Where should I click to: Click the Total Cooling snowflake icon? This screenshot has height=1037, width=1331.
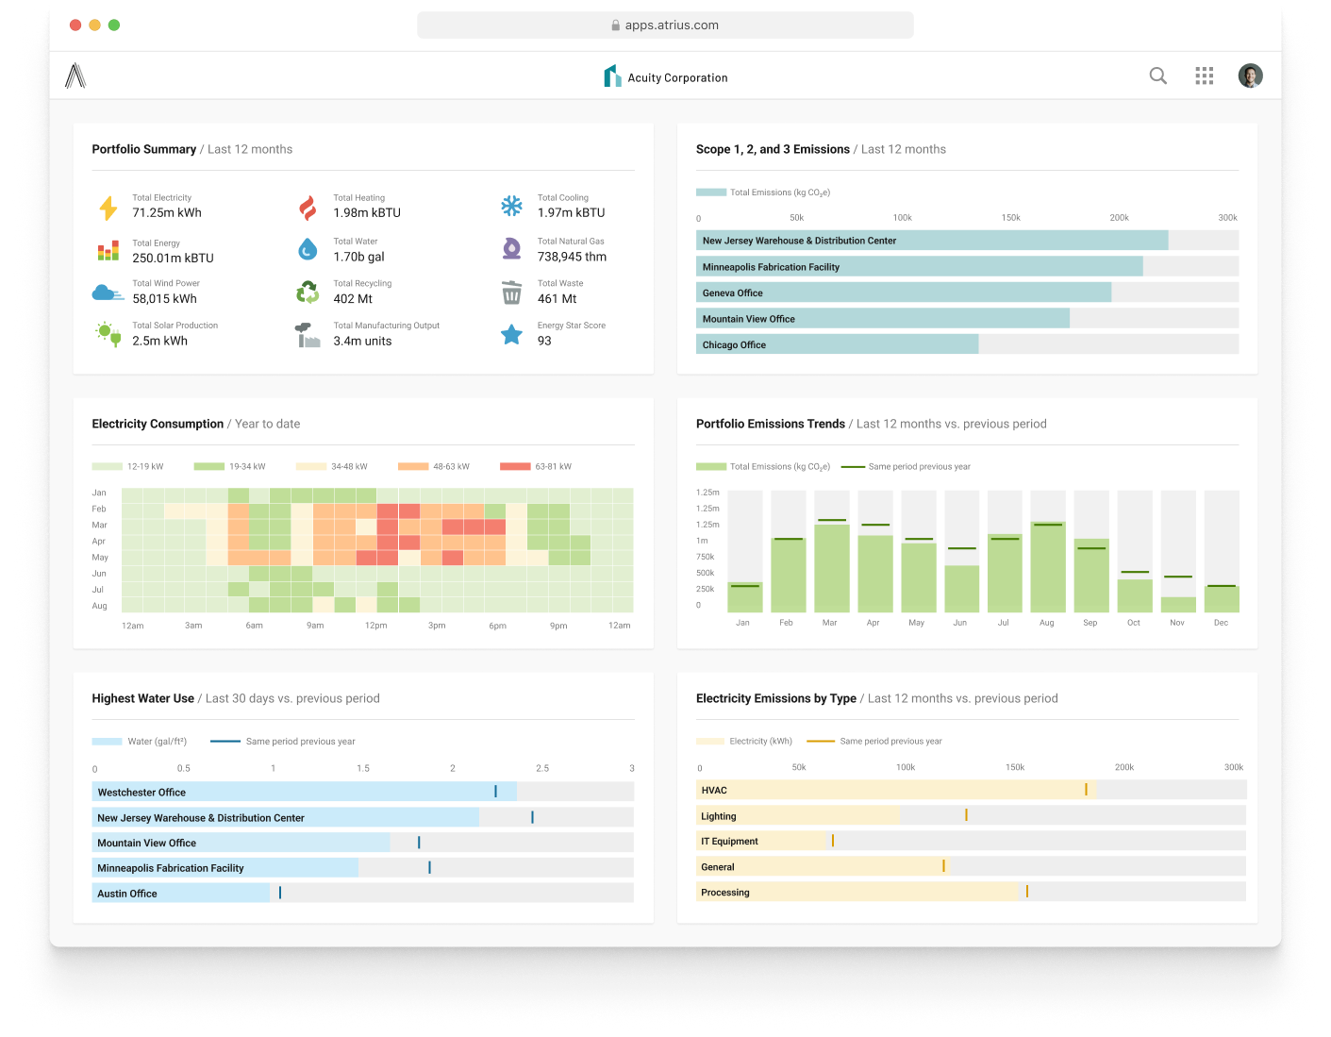pos(511,207)
